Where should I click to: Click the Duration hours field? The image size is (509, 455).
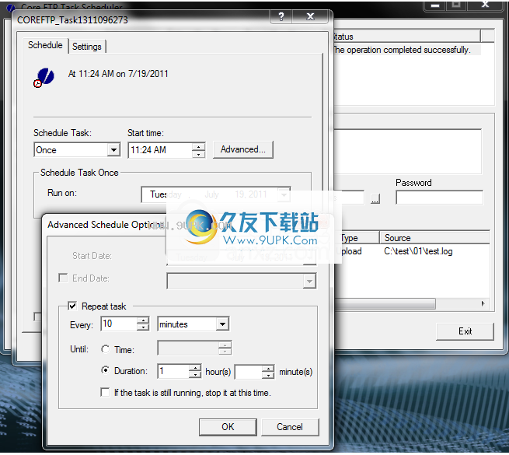point(173,372)
